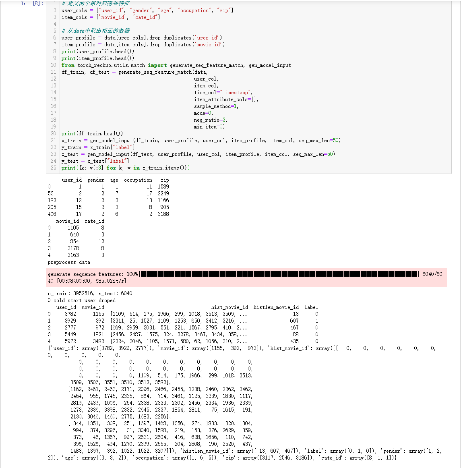461x468 pixels.
Task: Click the movie_id value 3482 in df_train
Action: click(x=99, y=342)
